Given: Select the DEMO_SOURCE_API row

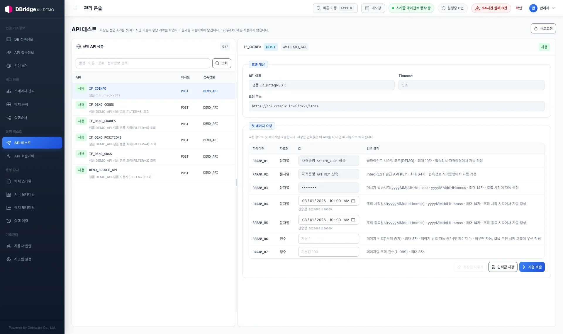Looking at the screenshot, I should 153,173.
